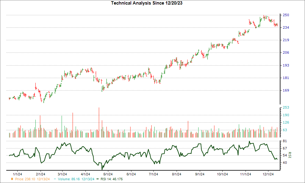This screenshot has width=305, height=183.
Task: Click the 8/1/24 date label
Action: tap(177, 174)
